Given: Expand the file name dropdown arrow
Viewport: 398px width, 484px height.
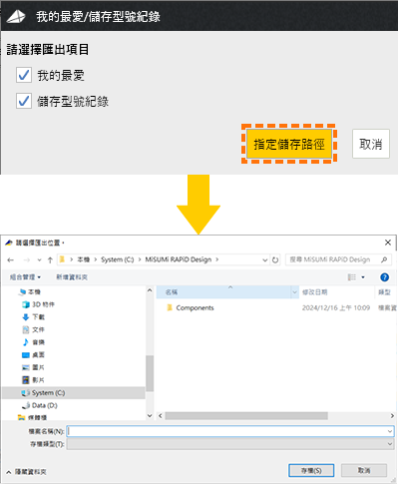Looking at the screenshot, I should point(390,431).
